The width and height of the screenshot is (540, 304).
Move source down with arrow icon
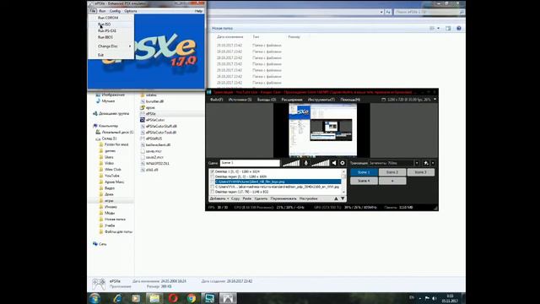[x=343, y=198]
